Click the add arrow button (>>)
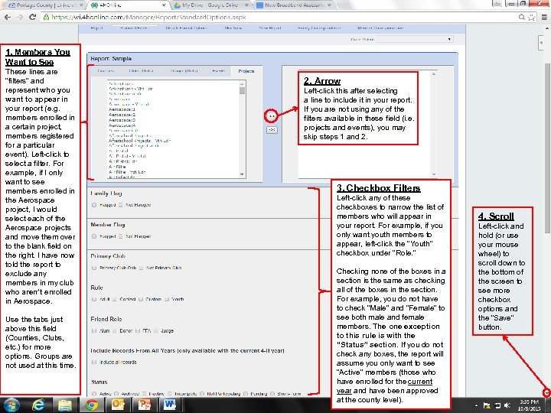551x413 pixels. coord(271,115)
